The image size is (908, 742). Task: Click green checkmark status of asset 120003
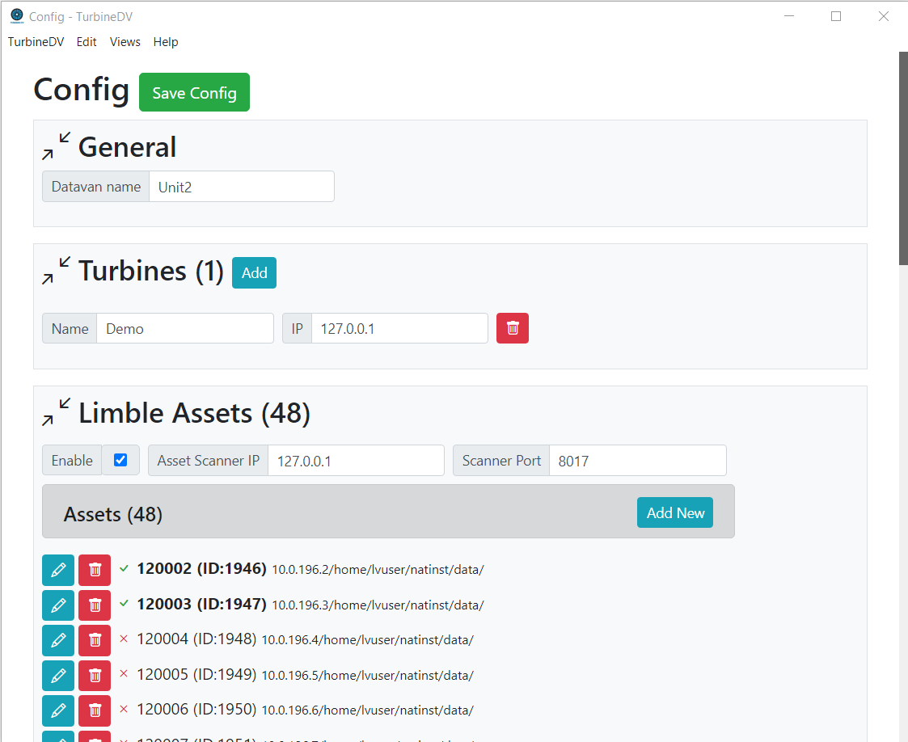pos(124,604)
